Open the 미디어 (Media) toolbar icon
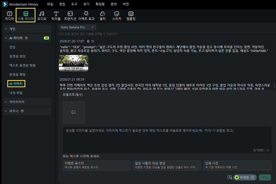Image resolution: width=276 pixels, height=184 pixels. (9, 15)
